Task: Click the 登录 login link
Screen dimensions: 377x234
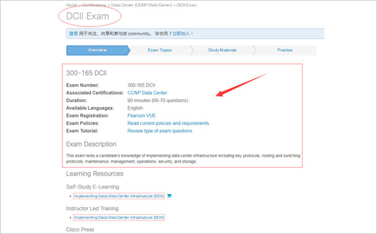Action: tap(74, 33)
